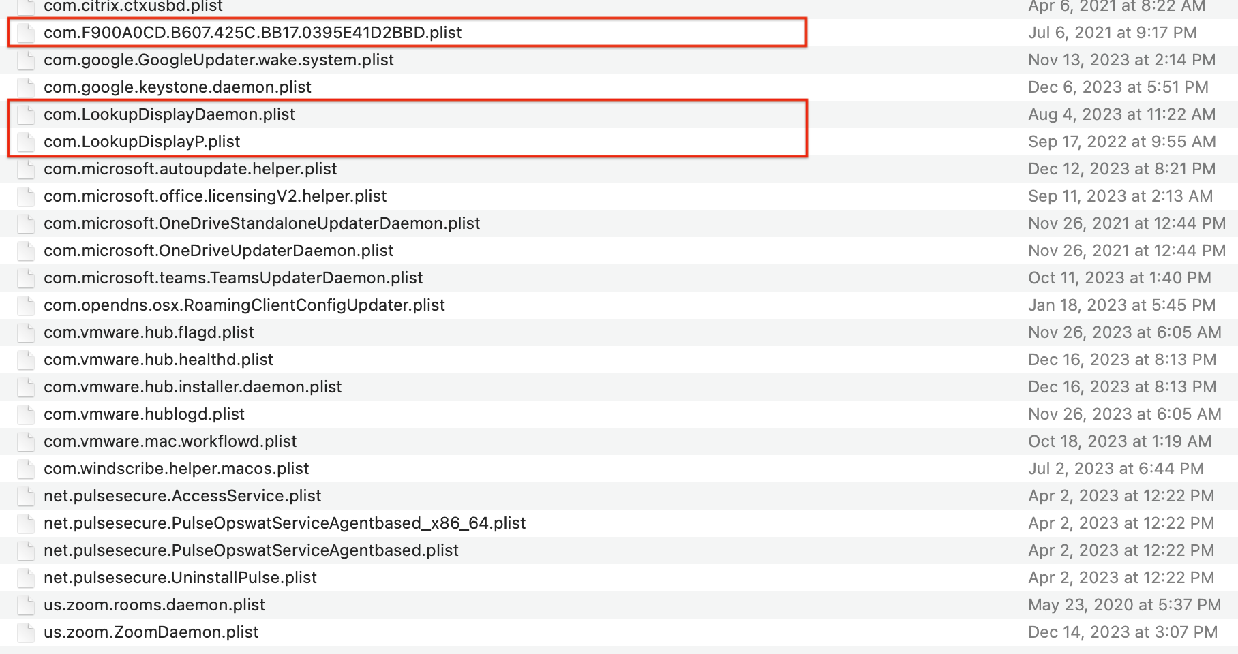Select com.vmware.hublogd.plist
1238x654 pixels.
tap(144, 414)
